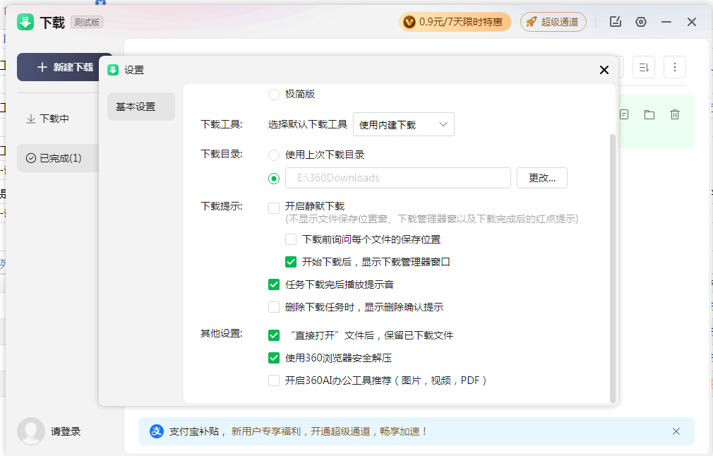Click the file details document icon

pos(624,114)
